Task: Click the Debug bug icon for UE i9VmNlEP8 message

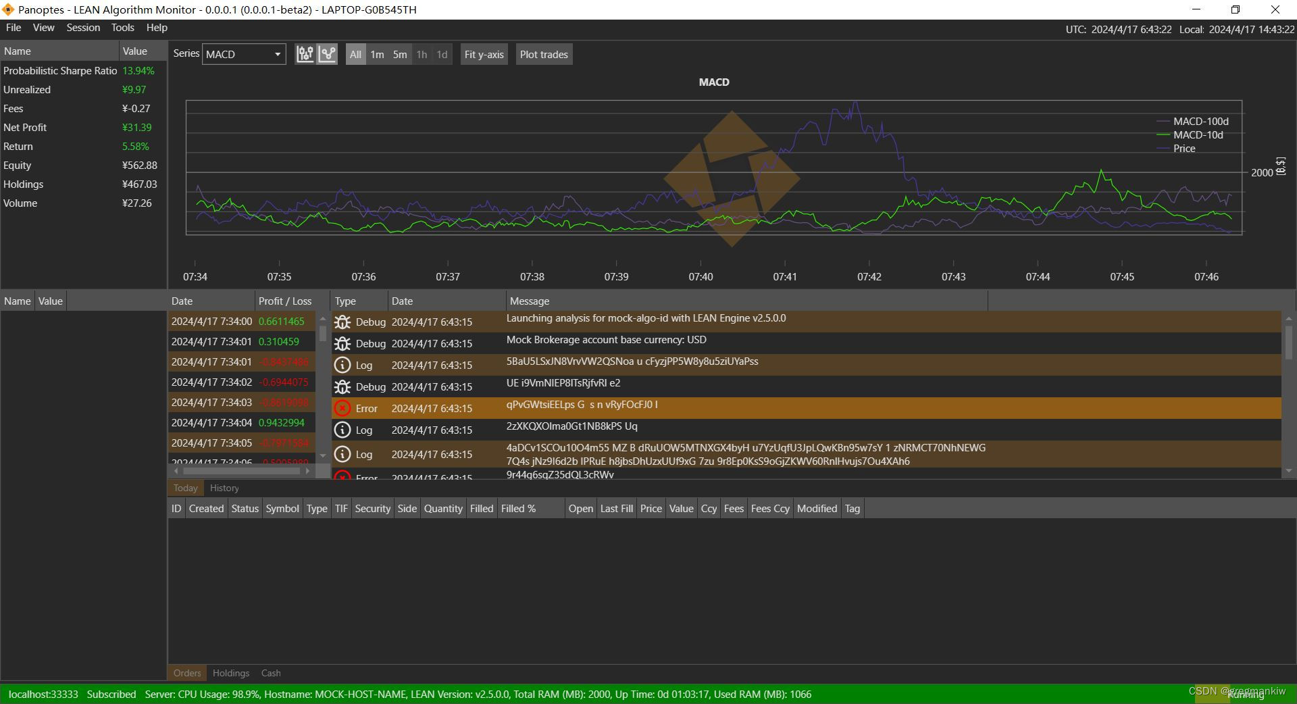Action: [x=342, y=387]
